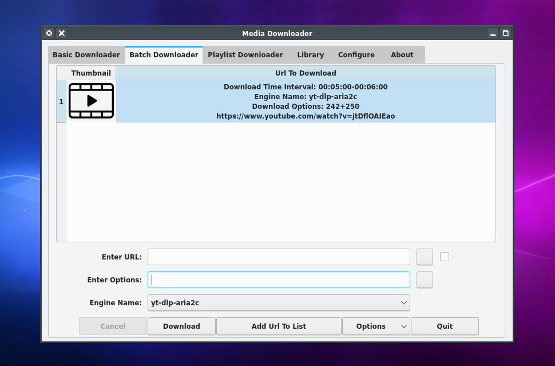Expand the Options dropdown menu
The image size is (555, 366).
tap(376, 326)
